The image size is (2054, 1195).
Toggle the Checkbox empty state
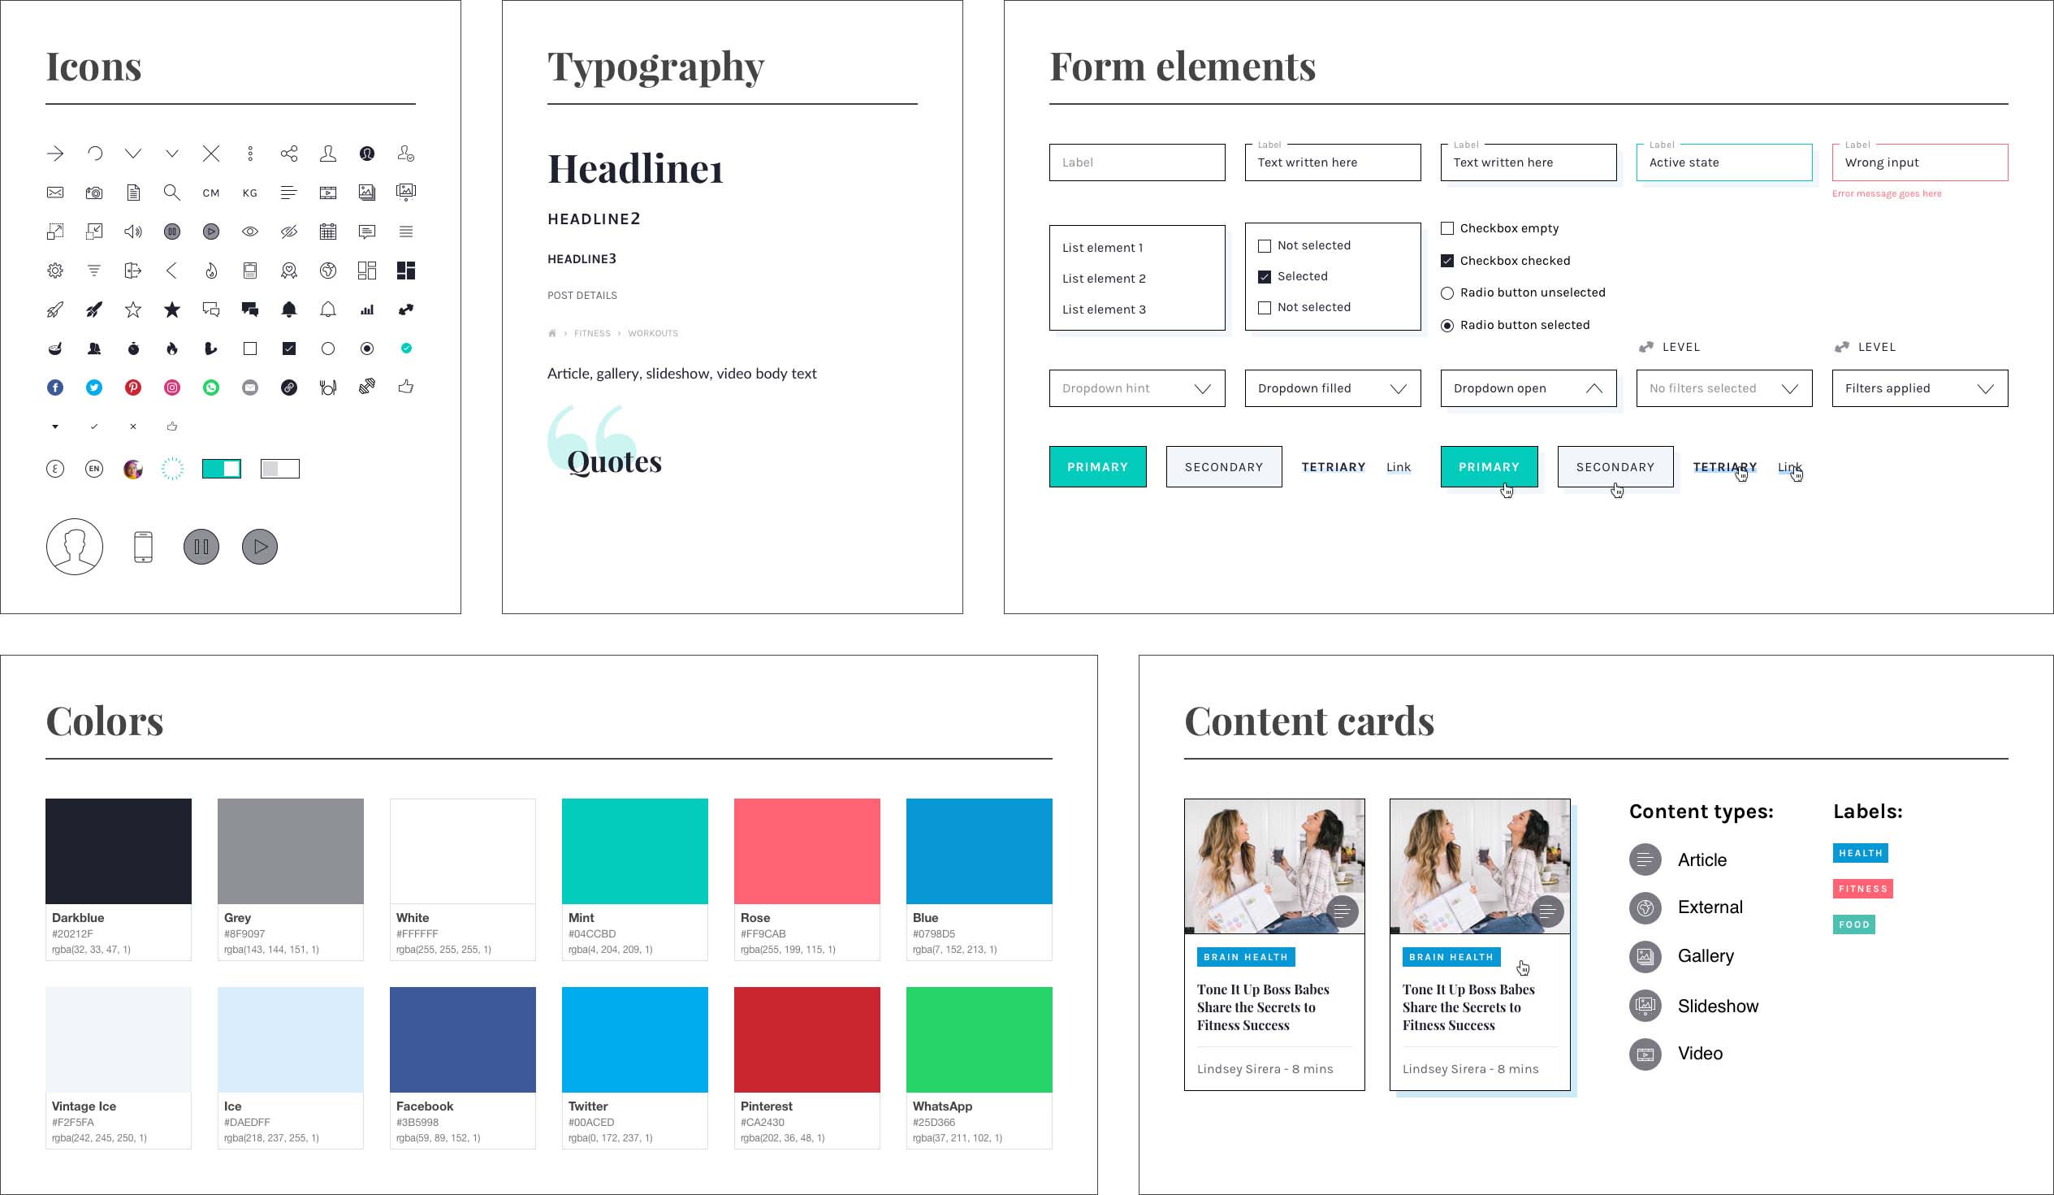click(1447, 227)
